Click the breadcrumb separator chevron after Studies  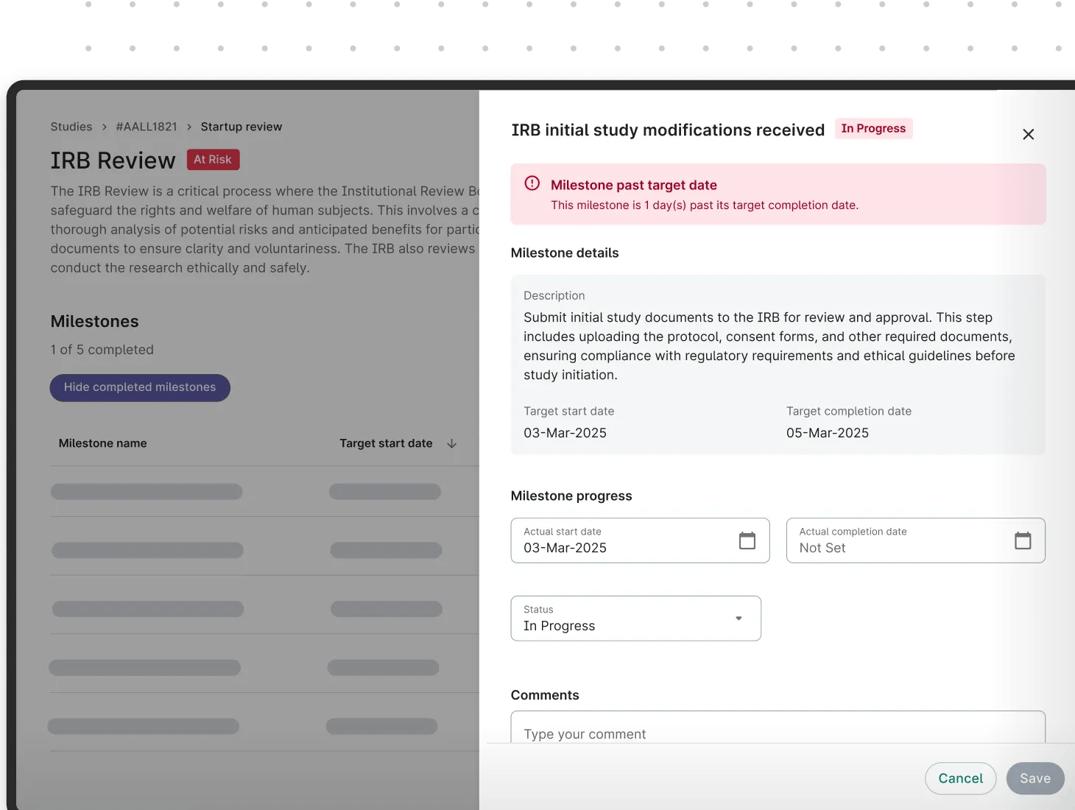pyautogui.click(x=103, y=127)
